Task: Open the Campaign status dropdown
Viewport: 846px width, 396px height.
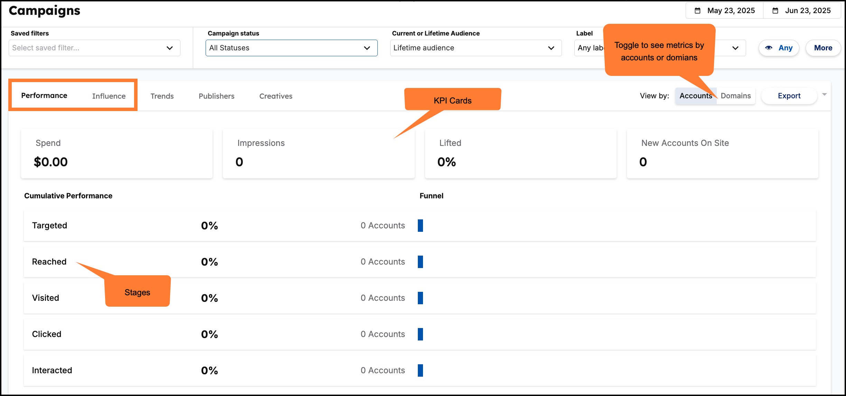Action: click(291, 48)
